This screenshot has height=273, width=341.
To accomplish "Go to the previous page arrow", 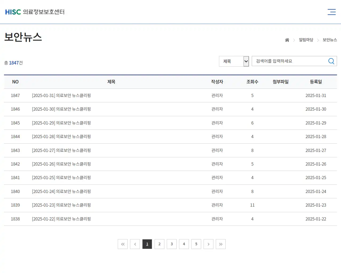I will pos(135,244).
